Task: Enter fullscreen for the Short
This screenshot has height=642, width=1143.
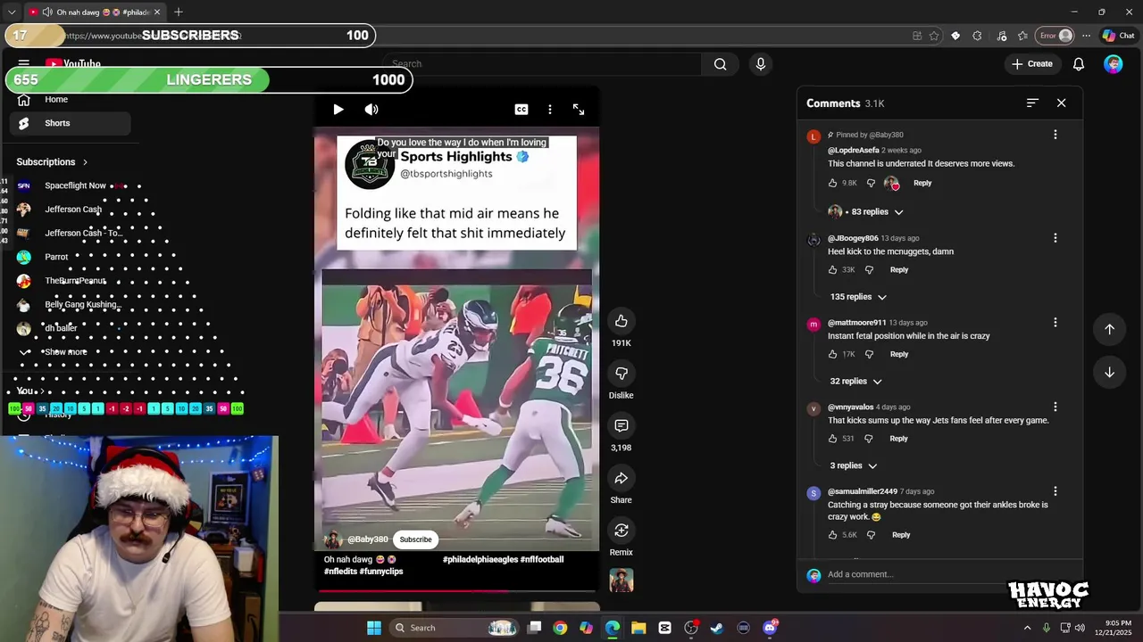Action: click(x=579, y=110)
